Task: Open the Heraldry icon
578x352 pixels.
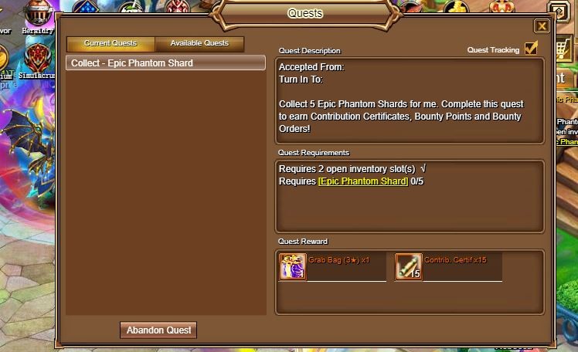Action: click(38, 15)
